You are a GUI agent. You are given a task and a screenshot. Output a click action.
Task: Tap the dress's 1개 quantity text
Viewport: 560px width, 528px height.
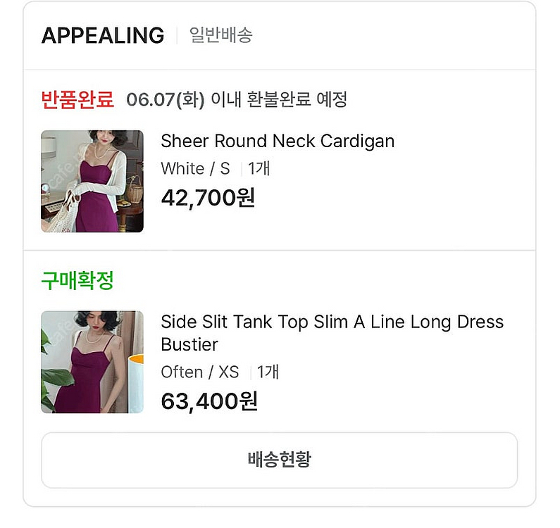pos(268,372)
